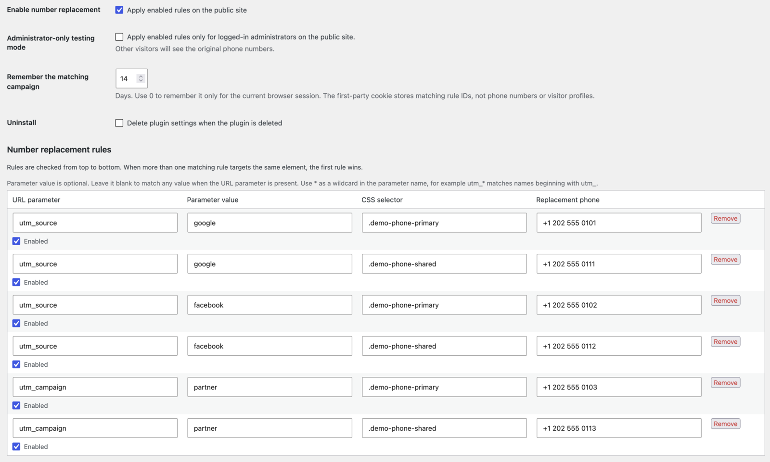Click the Number replacement rules heading
Image resolution: width=770 pixels, height=462 pixels.
tap(59, 150)
